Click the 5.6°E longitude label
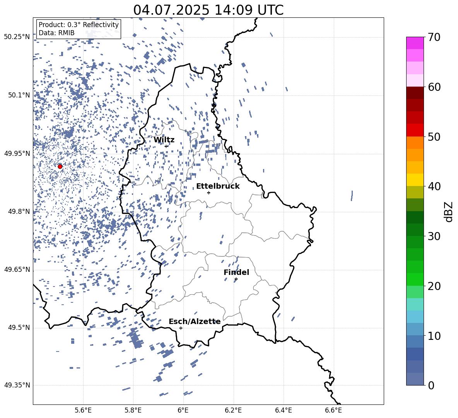The image size is (458, 418). (83, 410)
